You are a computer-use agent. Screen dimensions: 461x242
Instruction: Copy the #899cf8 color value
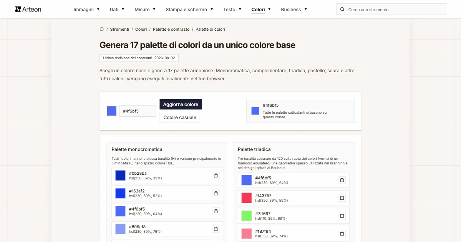tap(216, 229)
